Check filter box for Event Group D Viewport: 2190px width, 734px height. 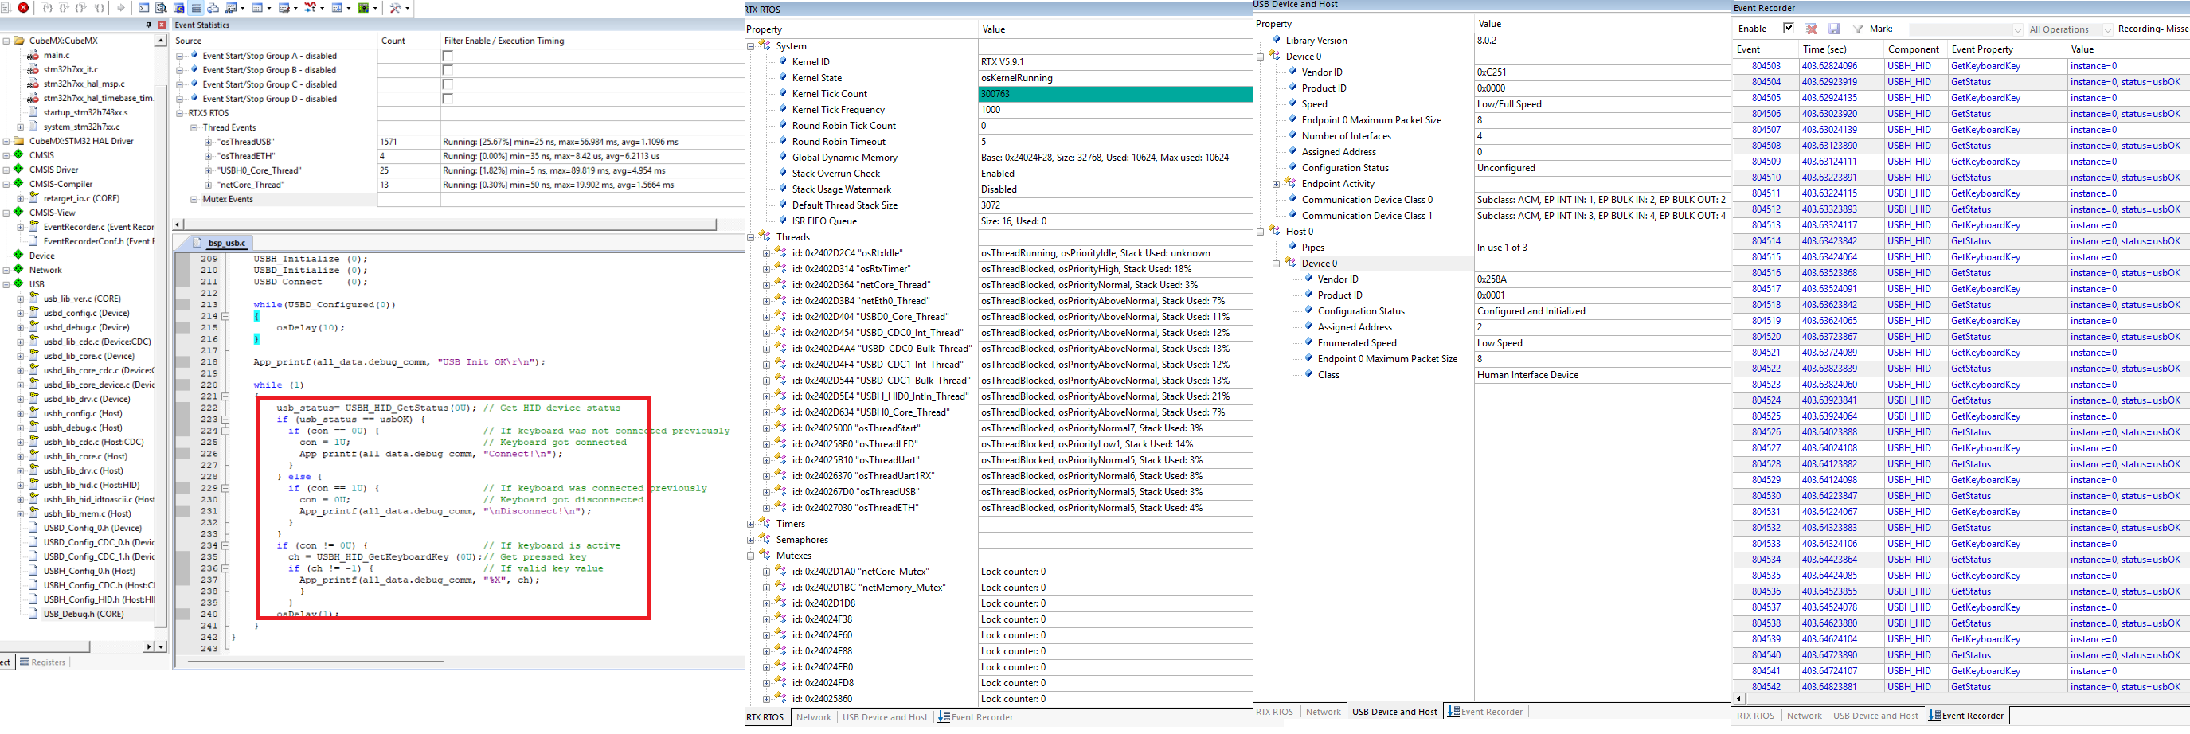click(448, 100)
